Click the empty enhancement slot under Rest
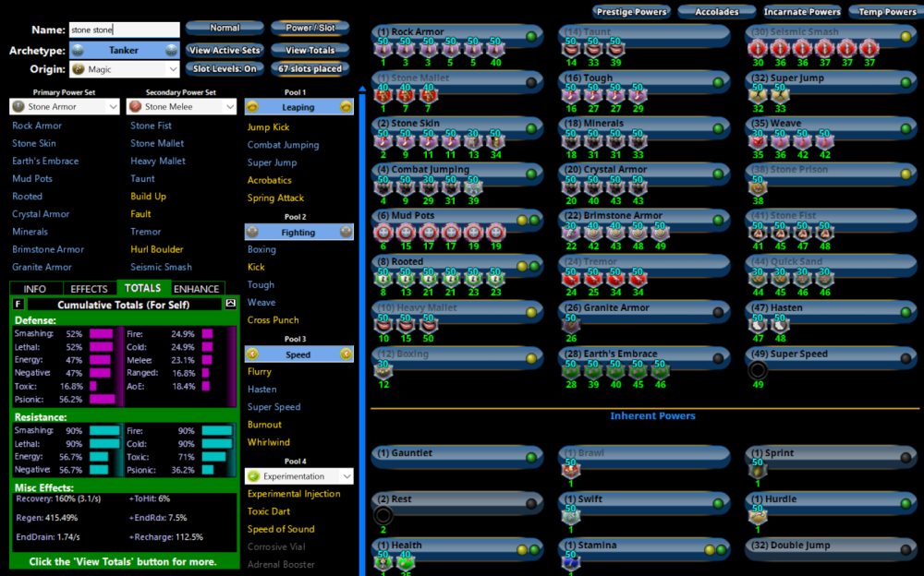Screen dimensions: 924x576 tap(383, 515)
